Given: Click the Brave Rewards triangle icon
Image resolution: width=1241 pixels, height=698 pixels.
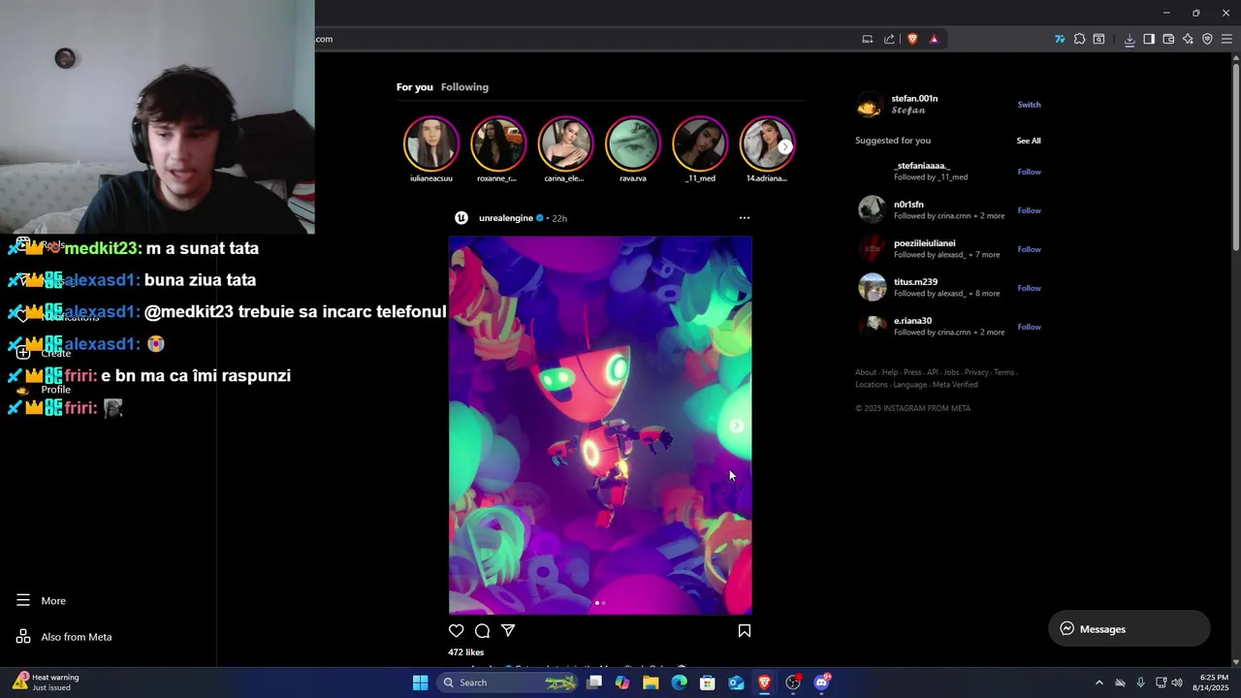Looking at the screenshot, I should tap(934, 39).
